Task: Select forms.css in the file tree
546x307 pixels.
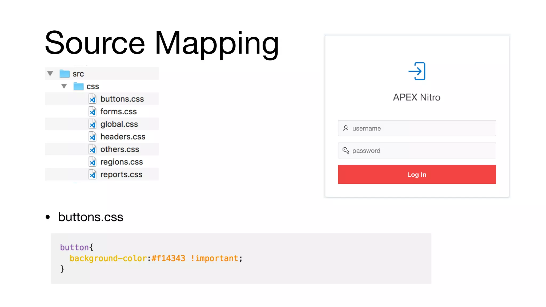Action: pyautogui.click(x=118, y=111)
